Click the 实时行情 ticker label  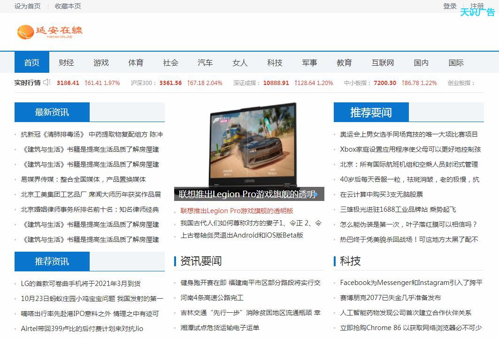tap(27, 83)
